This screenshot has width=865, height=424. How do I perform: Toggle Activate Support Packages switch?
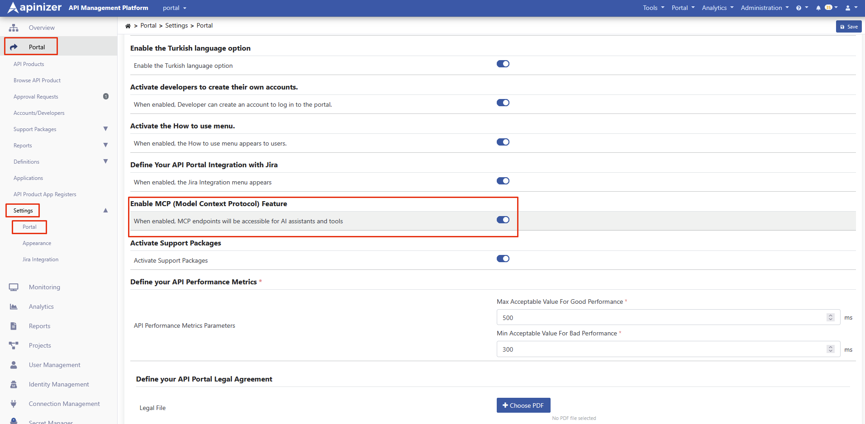(503, 259)
